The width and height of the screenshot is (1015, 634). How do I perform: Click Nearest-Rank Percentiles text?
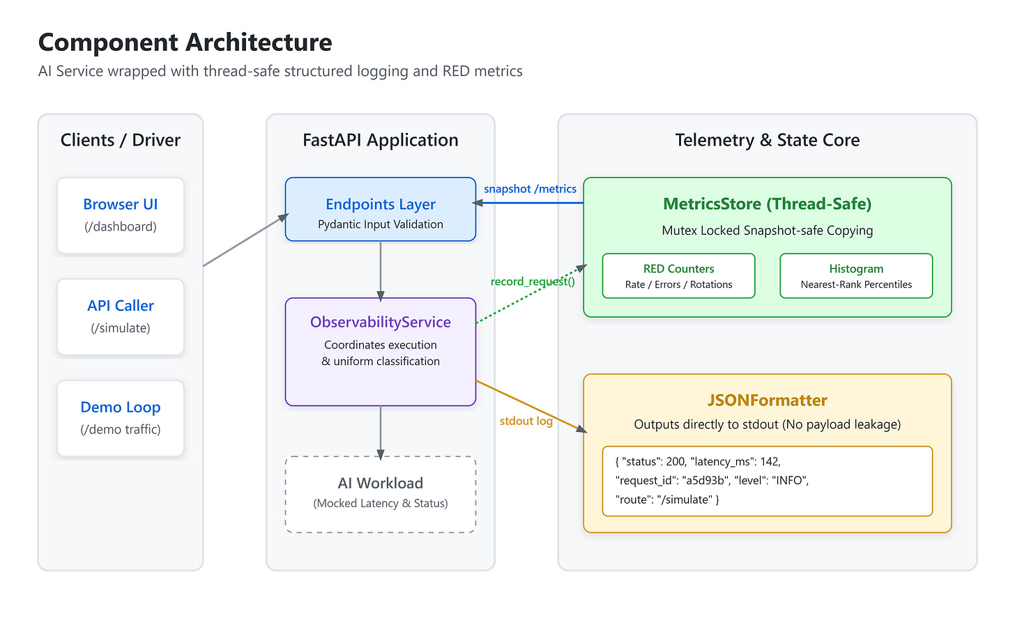(x=856, y=284)
